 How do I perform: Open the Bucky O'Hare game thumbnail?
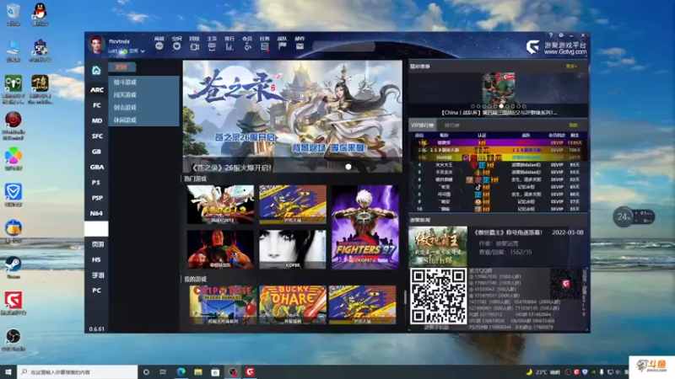click(292, 305)
